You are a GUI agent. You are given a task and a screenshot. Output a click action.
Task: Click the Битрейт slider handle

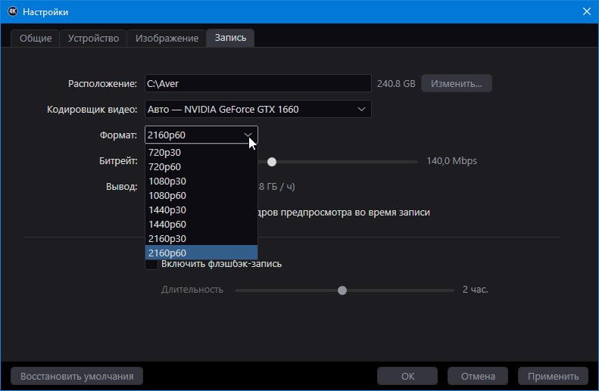coord(272,162)
